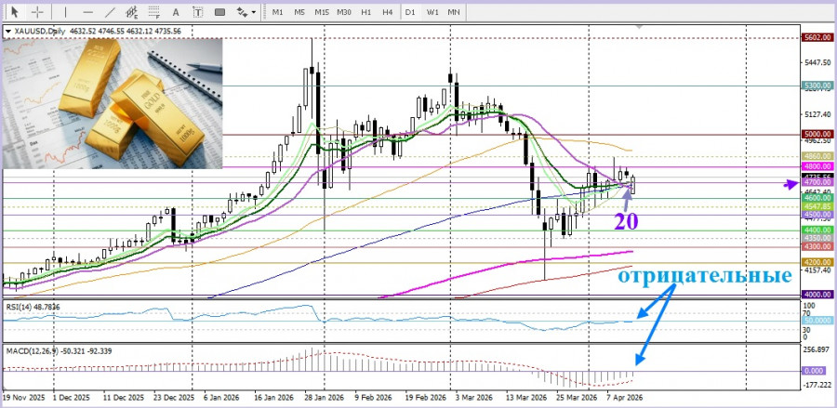The image size is (837, 408).
Task: Pick the rectangle shape tool
Action: [x=219, y=11]
